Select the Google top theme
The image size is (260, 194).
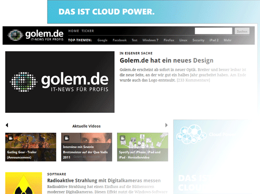pyautogui.click(x=102, y=40)
